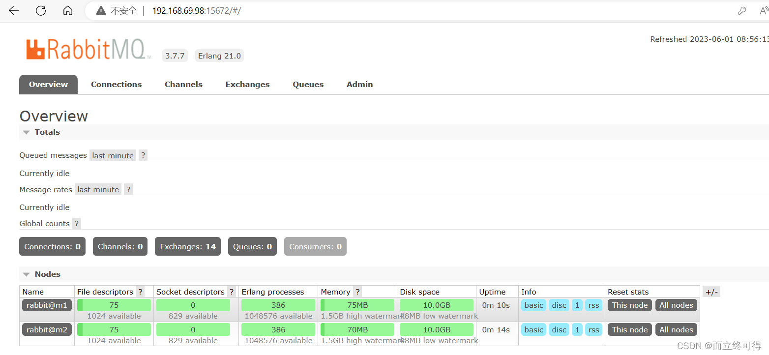The height and width of the screenshot is (355, 769).
Task: Reset stats for This node on rabbit@m1
Action: click(x=630, y=305)
